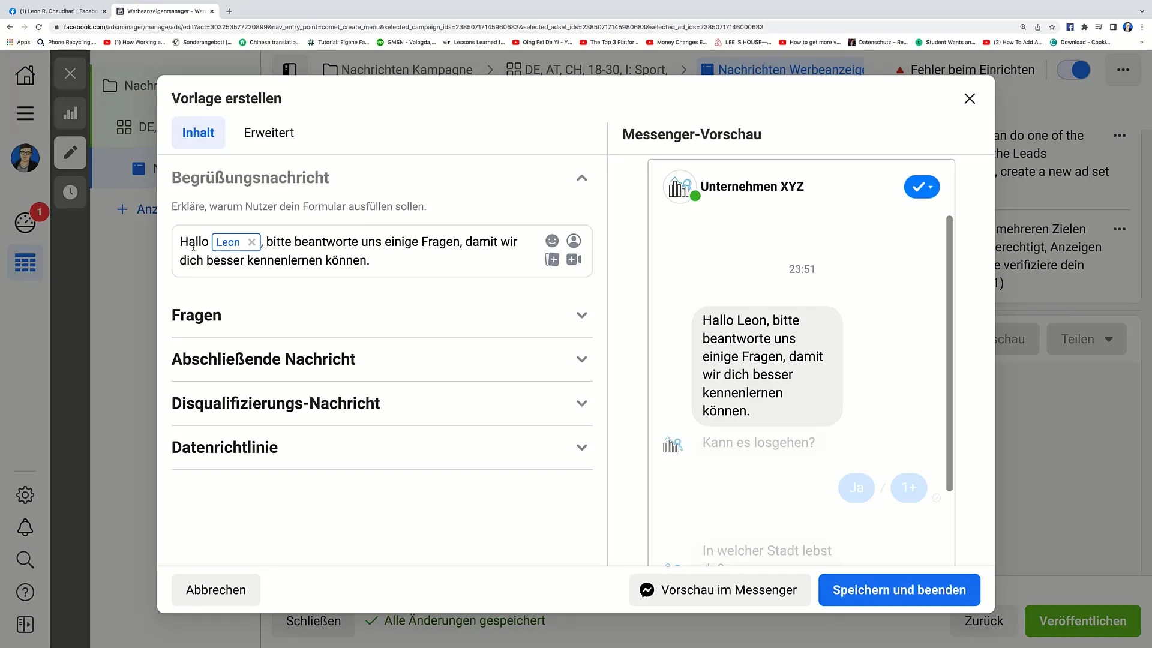1152x648 pixels.
Task: Select the pencil edit icon
Action: [x=70, y=152]
